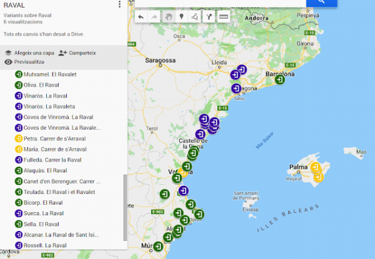Select the draw line tool
The width and height of the screenshot is (375, 259).
(194, 17)
